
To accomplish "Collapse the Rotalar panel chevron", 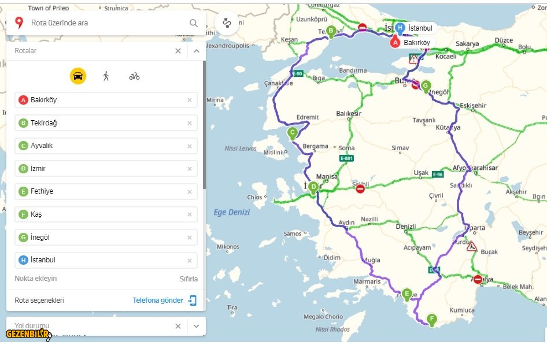I will (197, 51).
